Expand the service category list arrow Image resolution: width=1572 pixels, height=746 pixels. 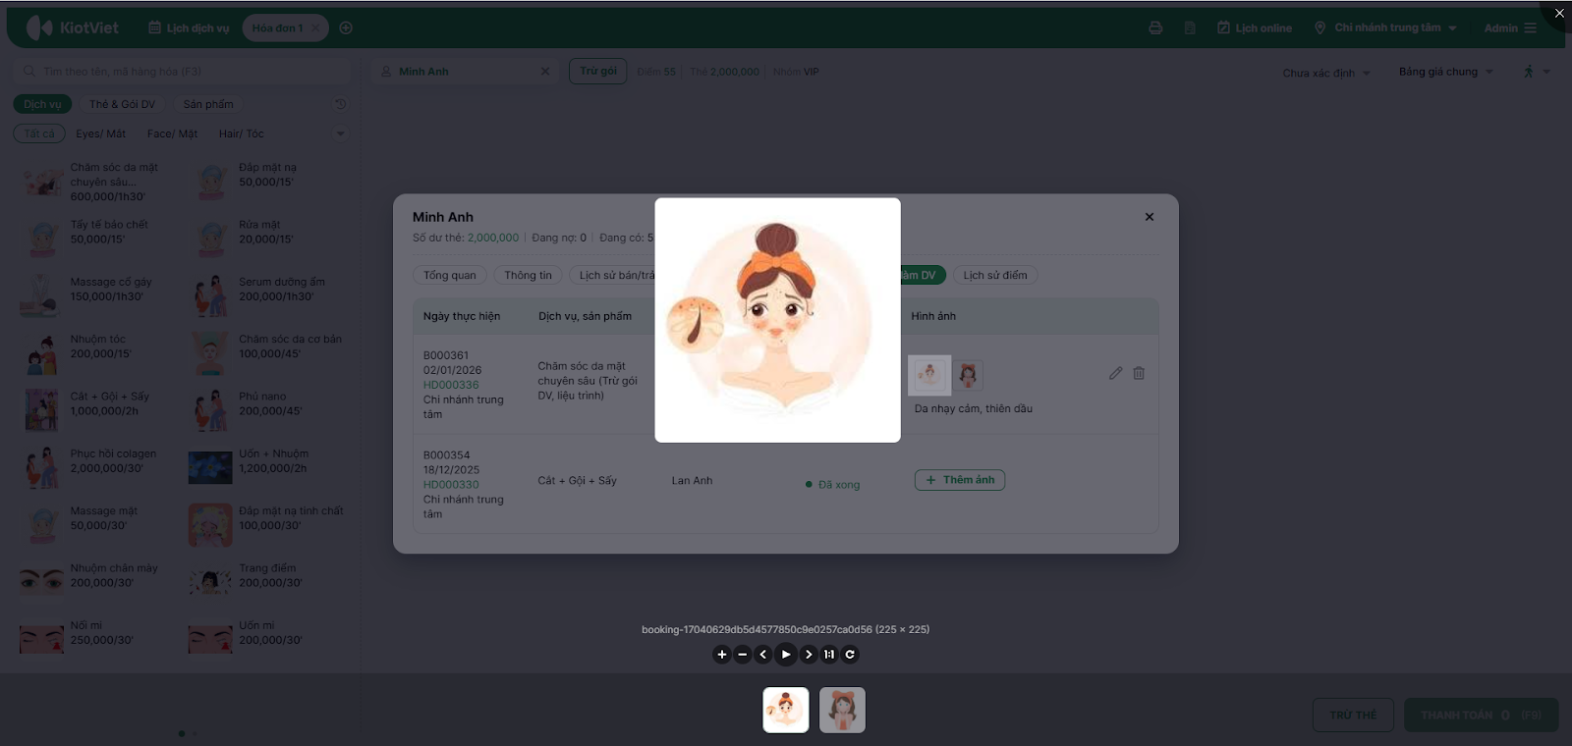click(x=341, y=133)
